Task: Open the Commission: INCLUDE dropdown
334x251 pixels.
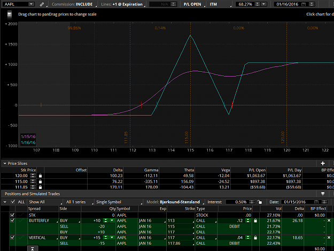Action: pos(74,4)
